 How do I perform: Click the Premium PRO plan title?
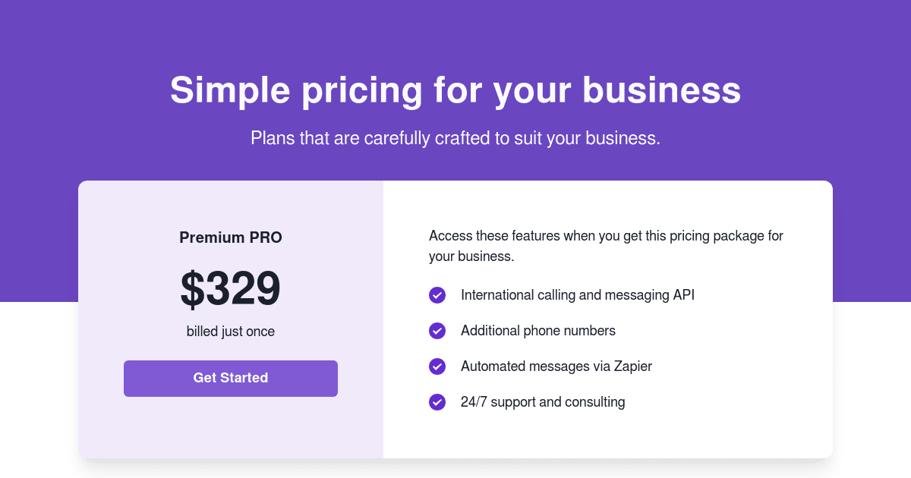(x=231, y=237)
